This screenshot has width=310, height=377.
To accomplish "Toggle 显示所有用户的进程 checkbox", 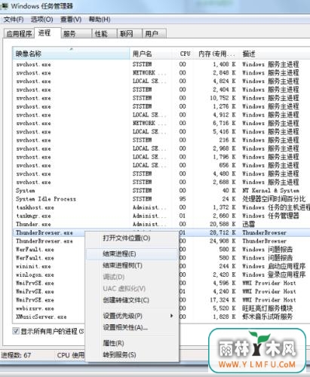I will [16, 331].
